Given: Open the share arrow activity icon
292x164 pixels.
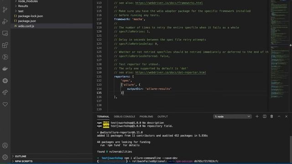Looking at the screenshot, I should [x=5, y=92].
